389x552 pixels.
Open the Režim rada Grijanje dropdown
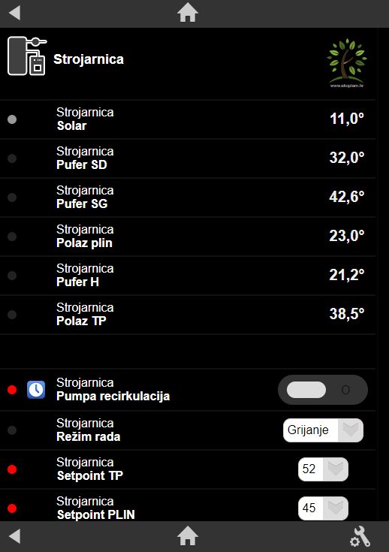(x=323, y=430)
